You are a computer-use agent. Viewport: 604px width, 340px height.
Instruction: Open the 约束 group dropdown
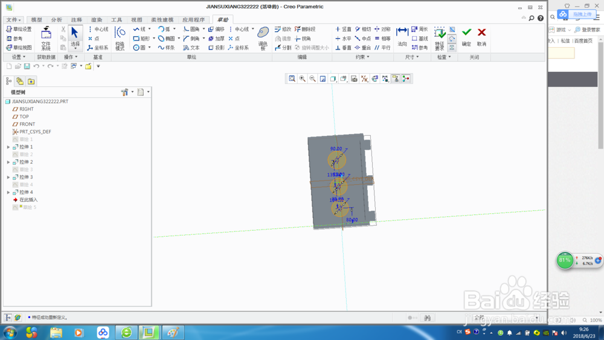[362, 57]
